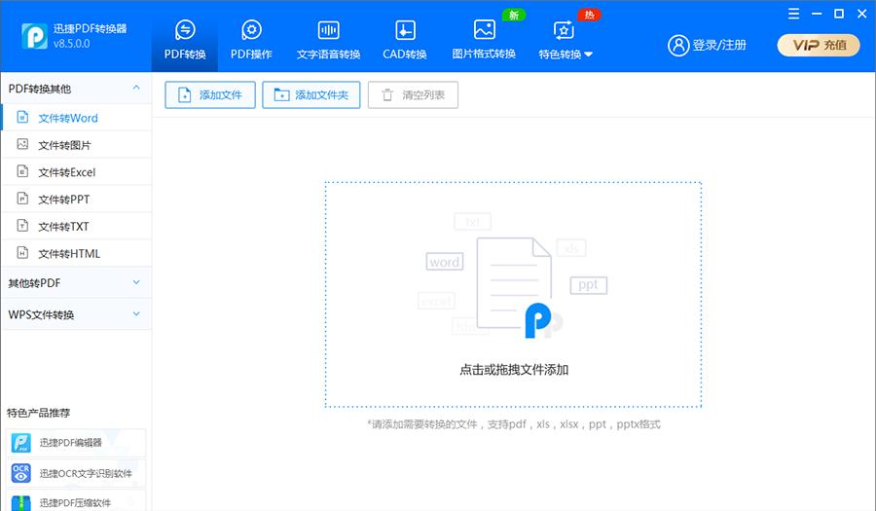Open the 图片格式转换 tool icon

tap(484, 30)
